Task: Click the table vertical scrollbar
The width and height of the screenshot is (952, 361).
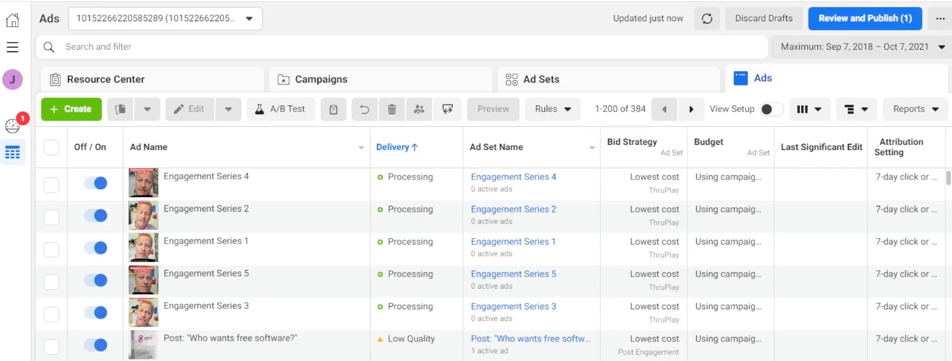Action: click(948, 178)
